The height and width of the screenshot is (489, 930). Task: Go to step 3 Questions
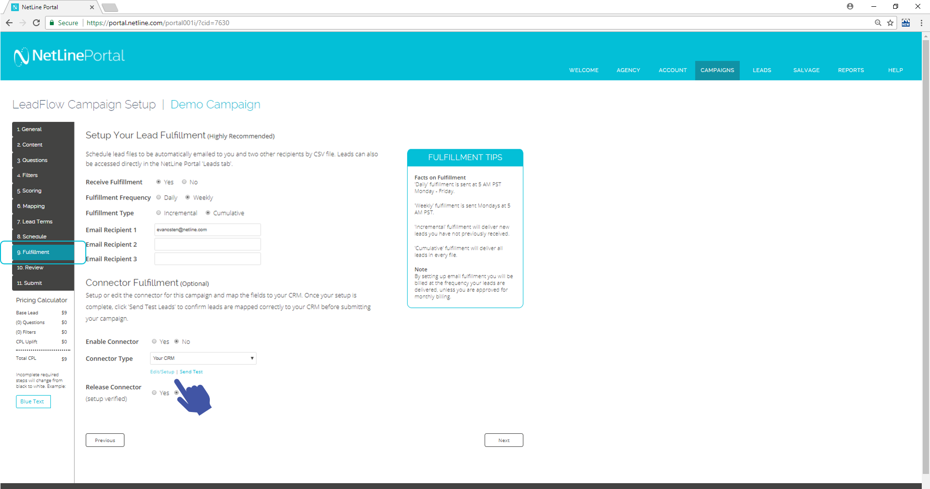tap(43, 160)
